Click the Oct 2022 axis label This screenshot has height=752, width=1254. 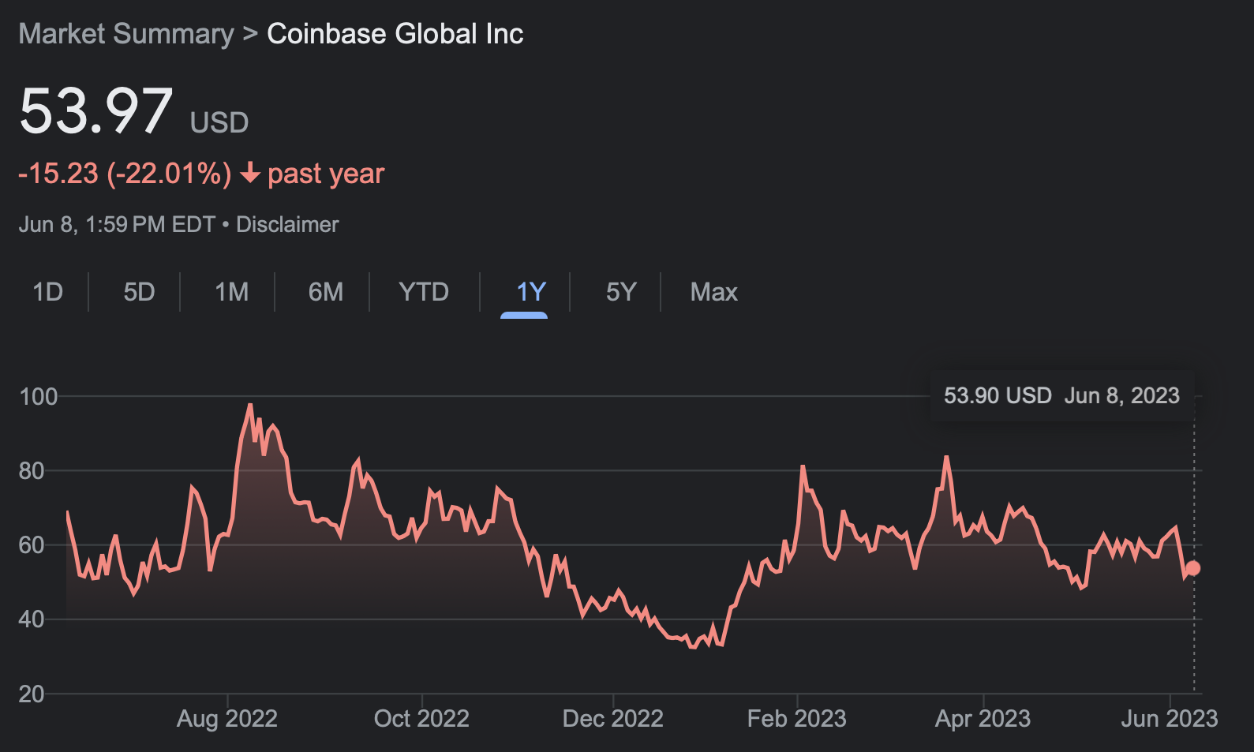[x=421, y=719]
